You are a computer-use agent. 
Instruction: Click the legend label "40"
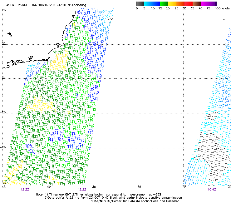[200, 8]
